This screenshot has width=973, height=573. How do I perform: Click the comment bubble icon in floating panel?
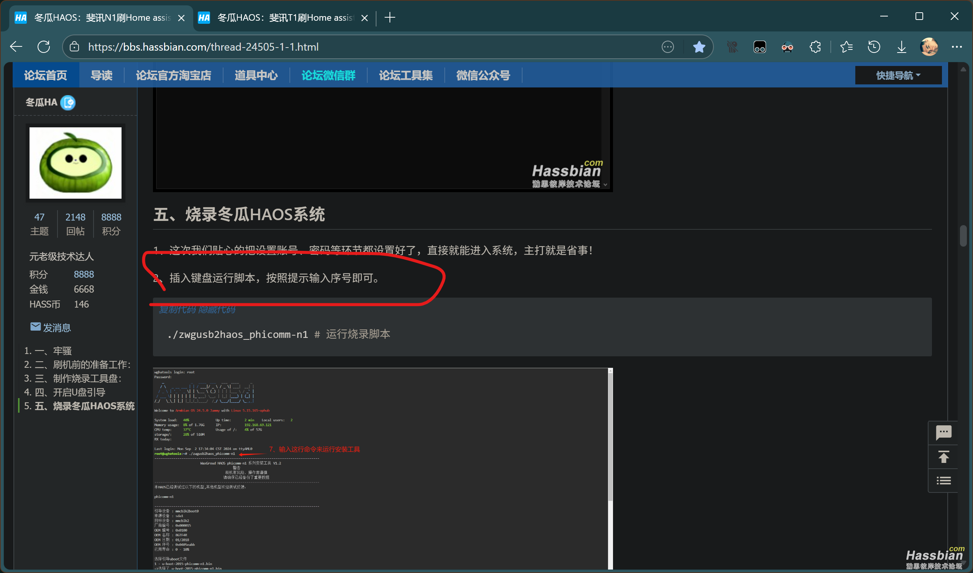click(943, 432)
